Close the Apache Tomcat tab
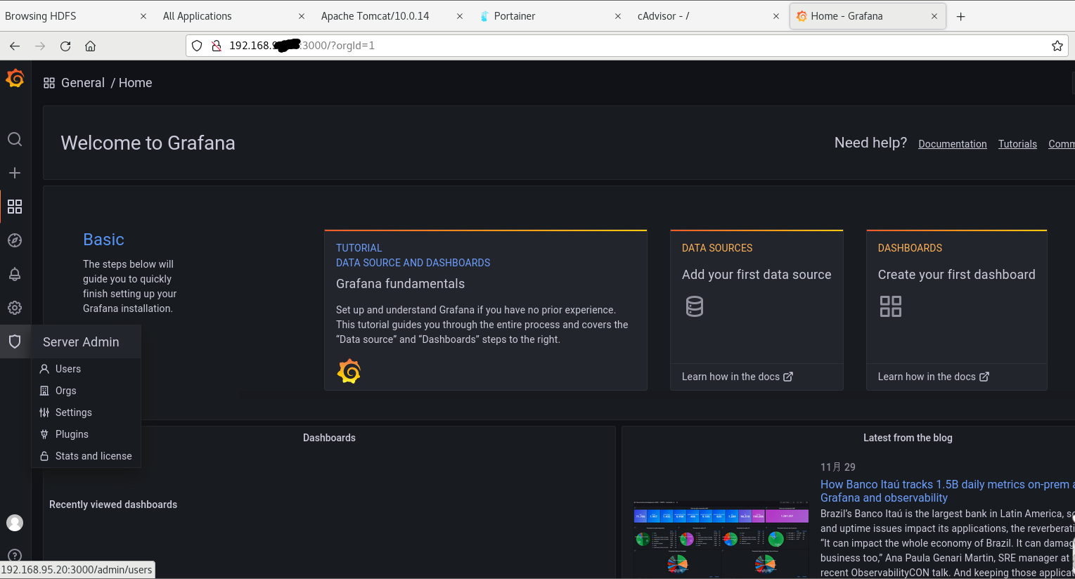 point(460,16)
